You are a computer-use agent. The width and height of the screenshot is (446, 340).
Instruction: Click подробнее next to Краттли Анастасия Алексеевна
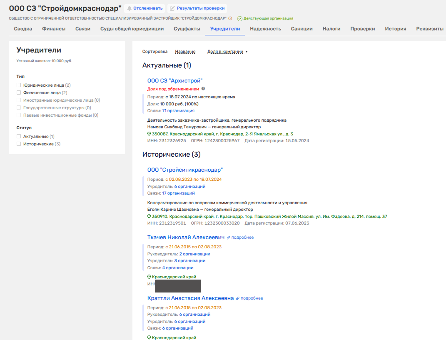pos(252,298)
